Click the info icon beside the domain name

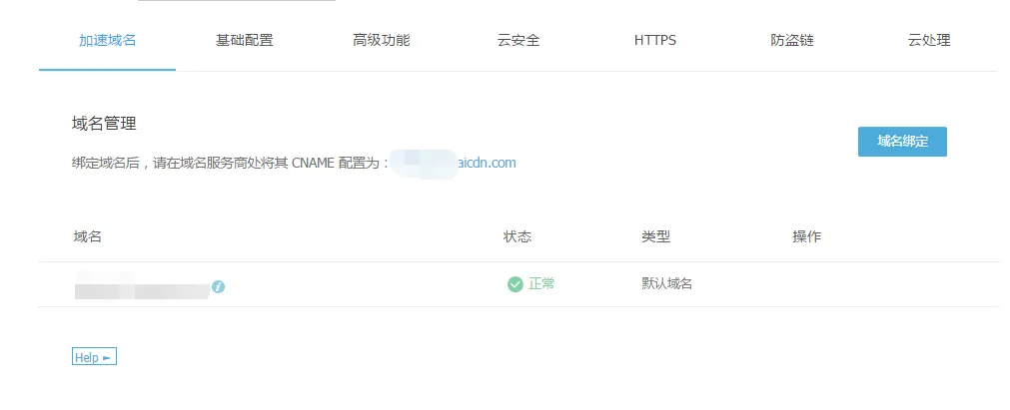(219, 286)
